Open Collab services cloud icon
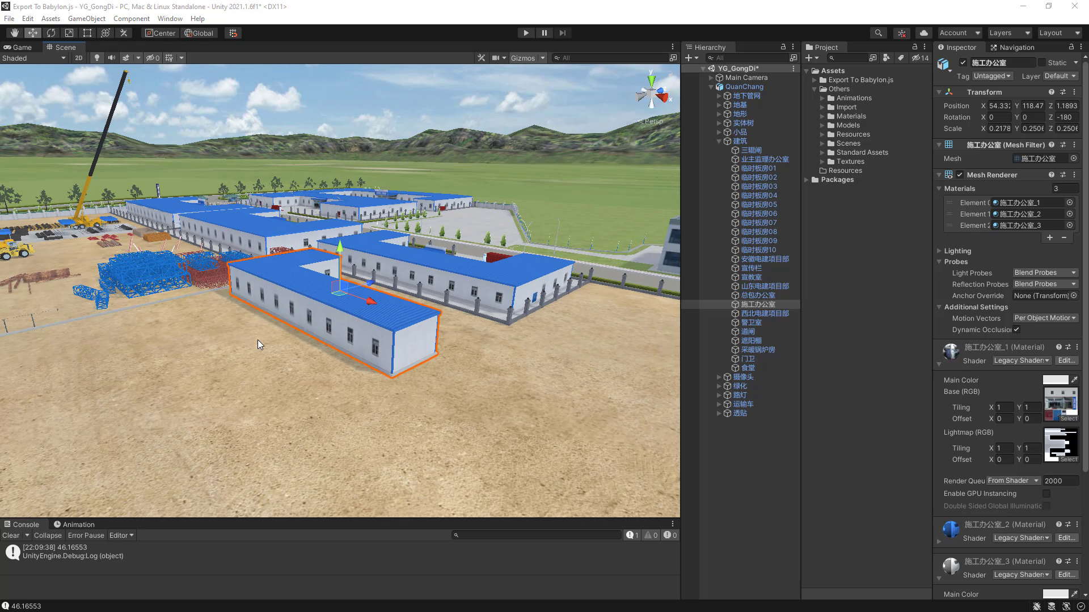The width and height of the screenshot is (1089, 612). (924, 33)
